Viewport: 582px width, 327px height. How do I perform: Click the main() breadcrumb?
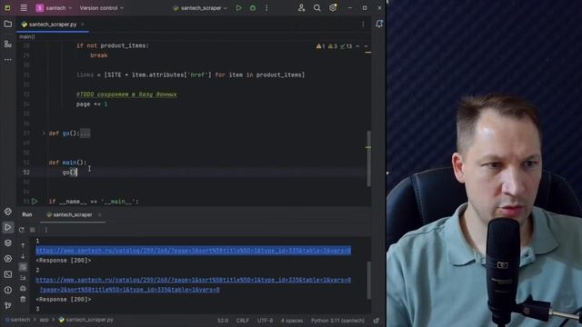27,36
